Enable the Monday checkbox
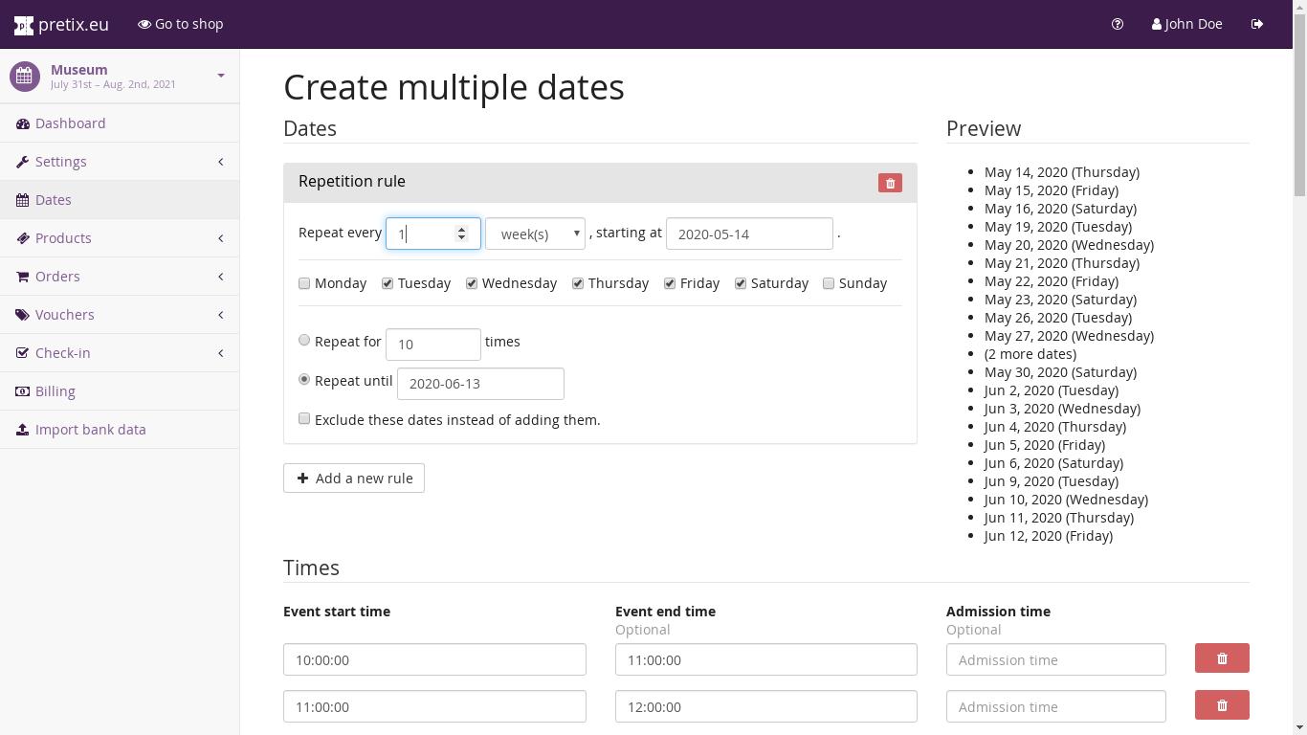Viewport: 1307px width, 735px height. (x=304, y=283)
